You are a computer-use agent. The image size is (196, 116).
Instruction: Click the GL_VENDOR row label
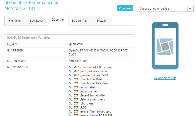tap(15, 44)
